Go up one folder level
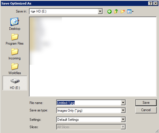 coord(116,11)
